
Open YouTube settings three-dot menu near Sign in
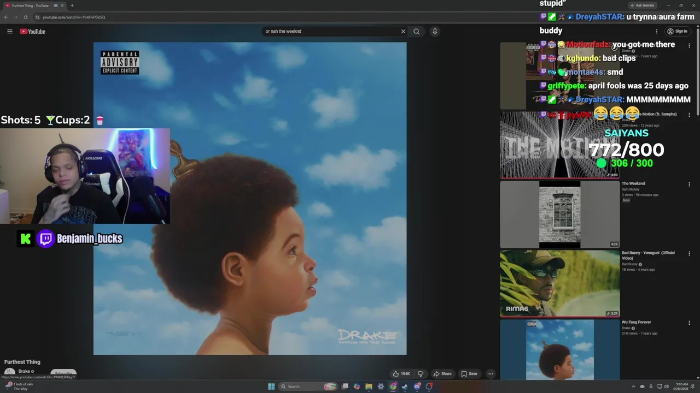click(657, 31)
